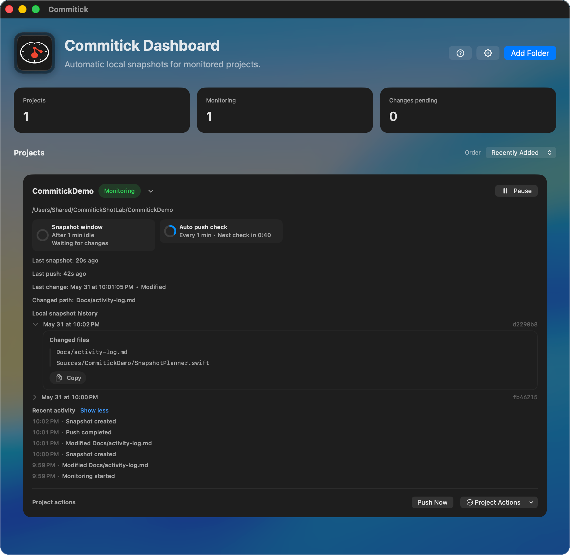The width and height of the screenshot is (570, 555).
Task: Click the Auto push check spinner ring
Action: 170,231
